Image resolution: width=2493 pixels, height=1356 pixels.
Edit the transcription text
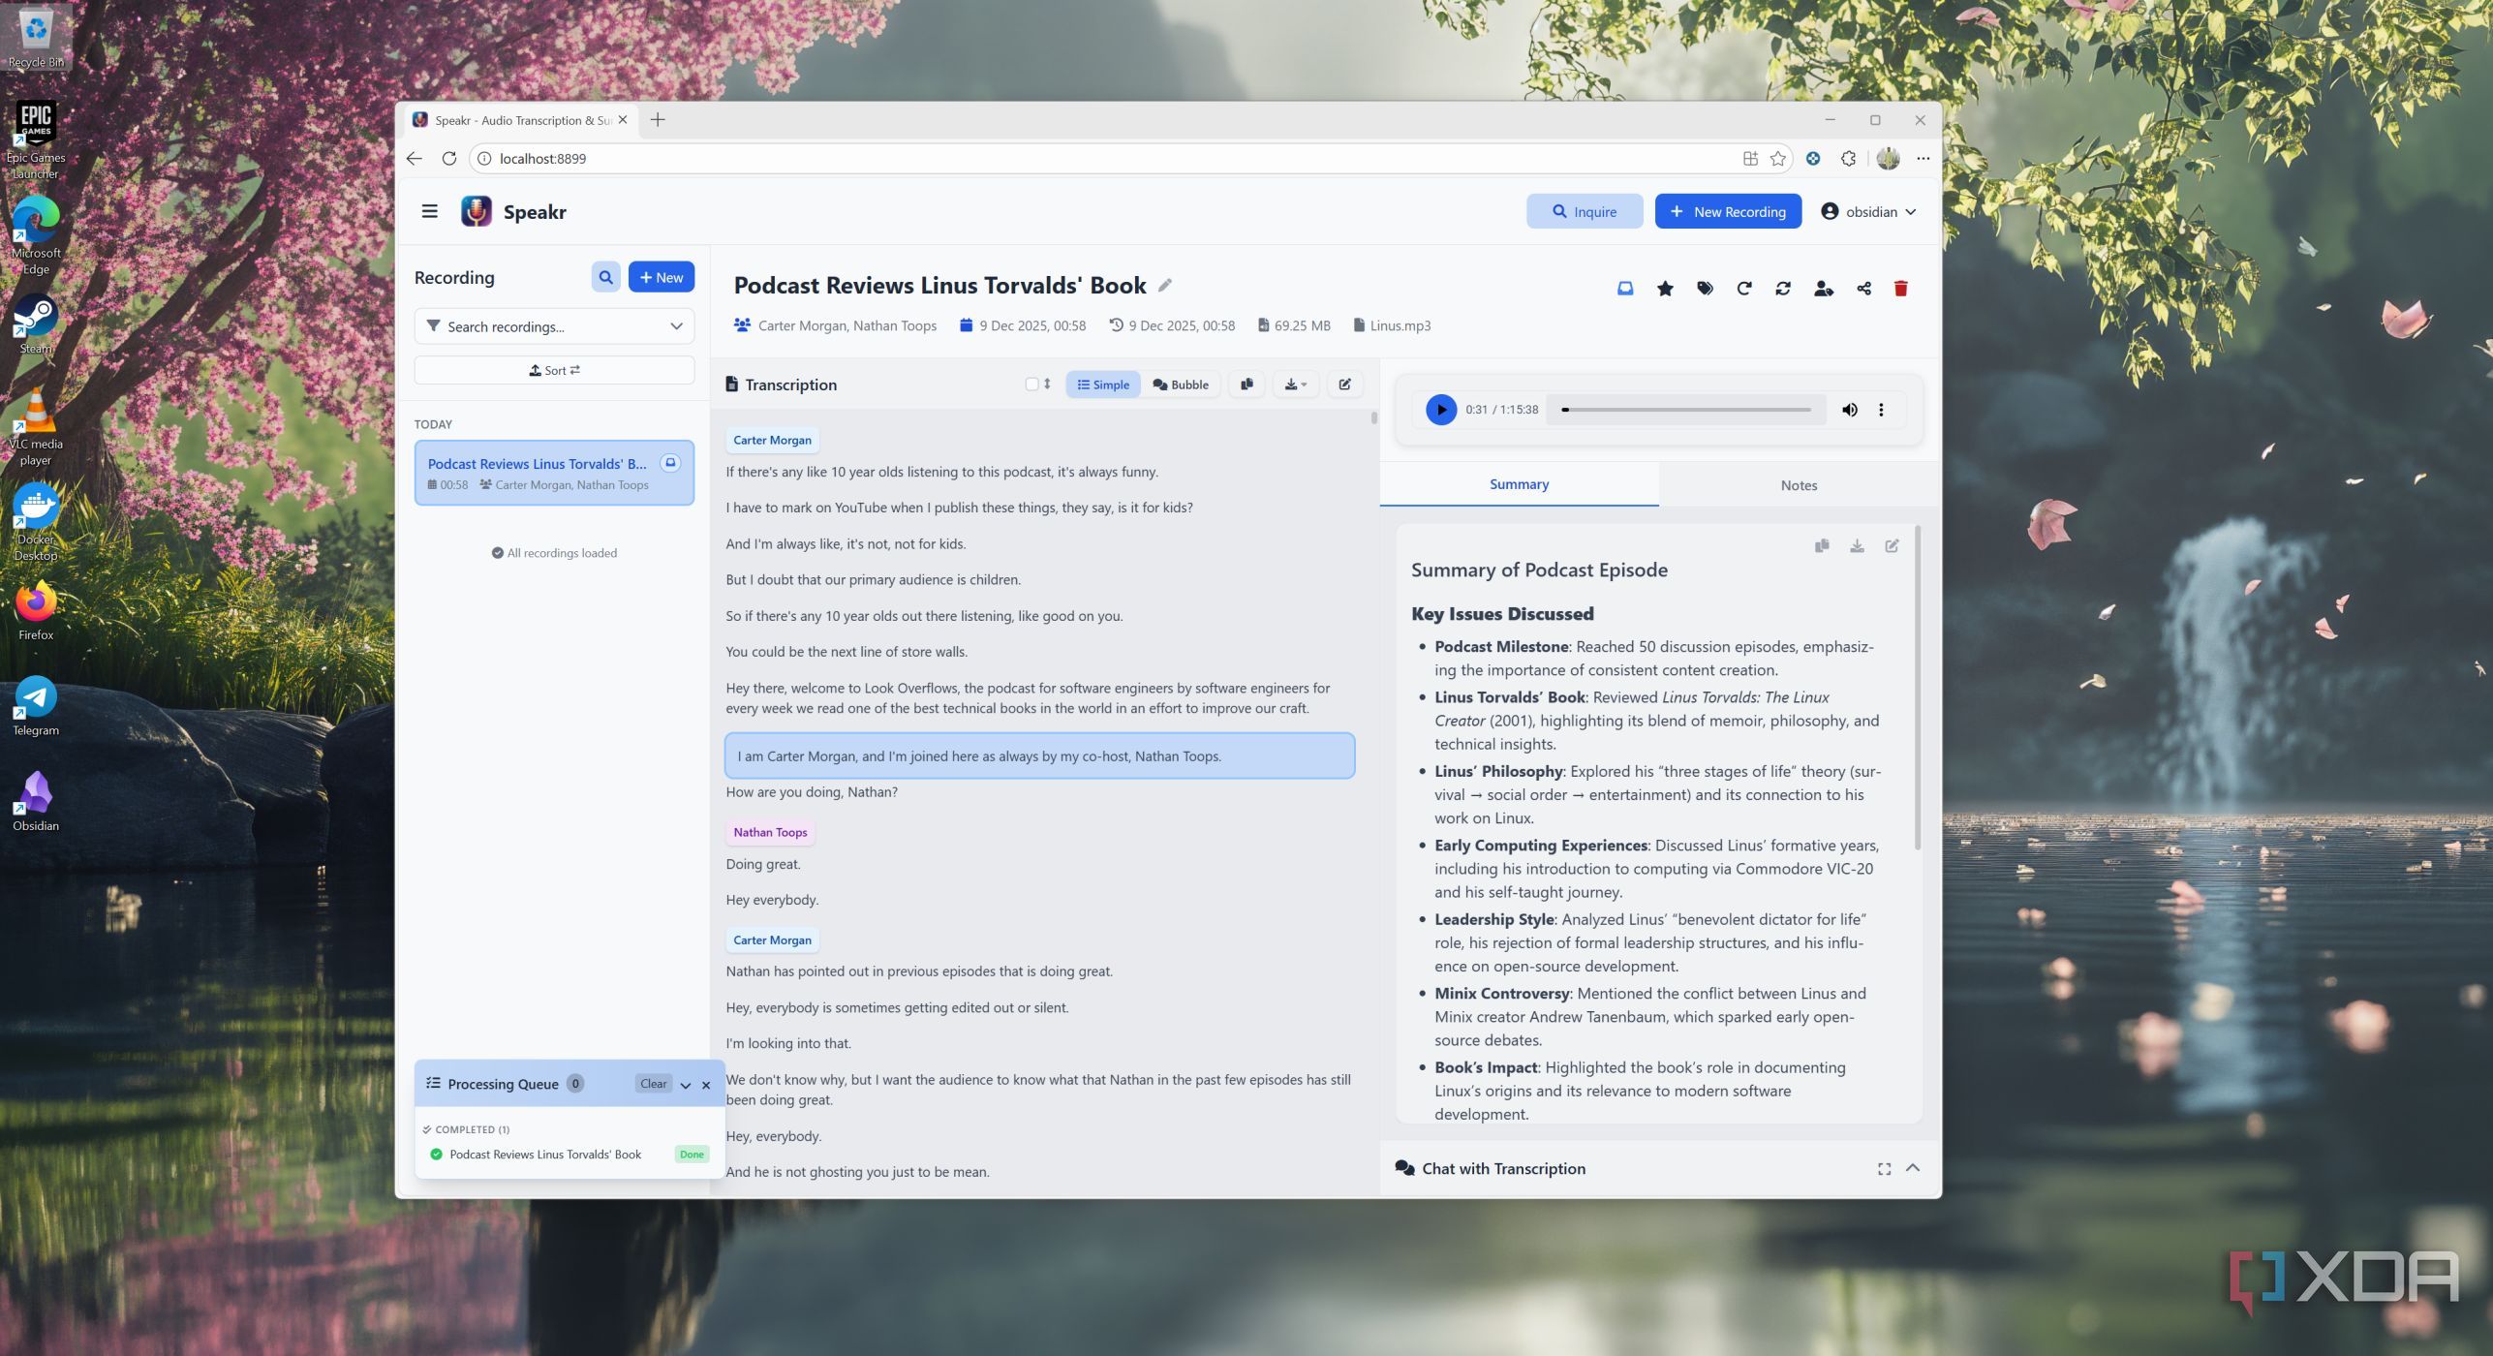pyautogui.click(x=1344, y=385)
